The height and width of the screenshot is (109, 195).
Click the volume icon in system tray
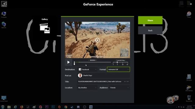(x=184, y=107)
